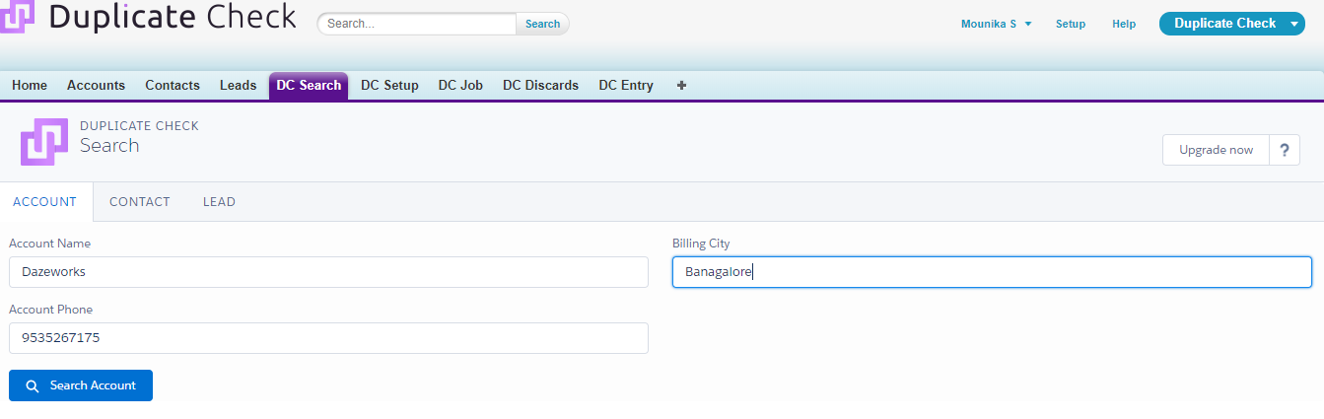The height and width of the screenshot is (419, 1324).
Task: Click the Billing City label
Action: 701,244
